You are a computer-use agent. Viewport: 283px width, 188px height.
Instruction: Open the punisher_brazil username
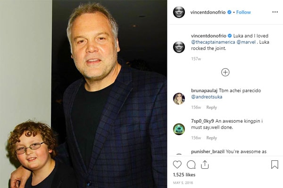pyautogui.click(x=208, y=152)
